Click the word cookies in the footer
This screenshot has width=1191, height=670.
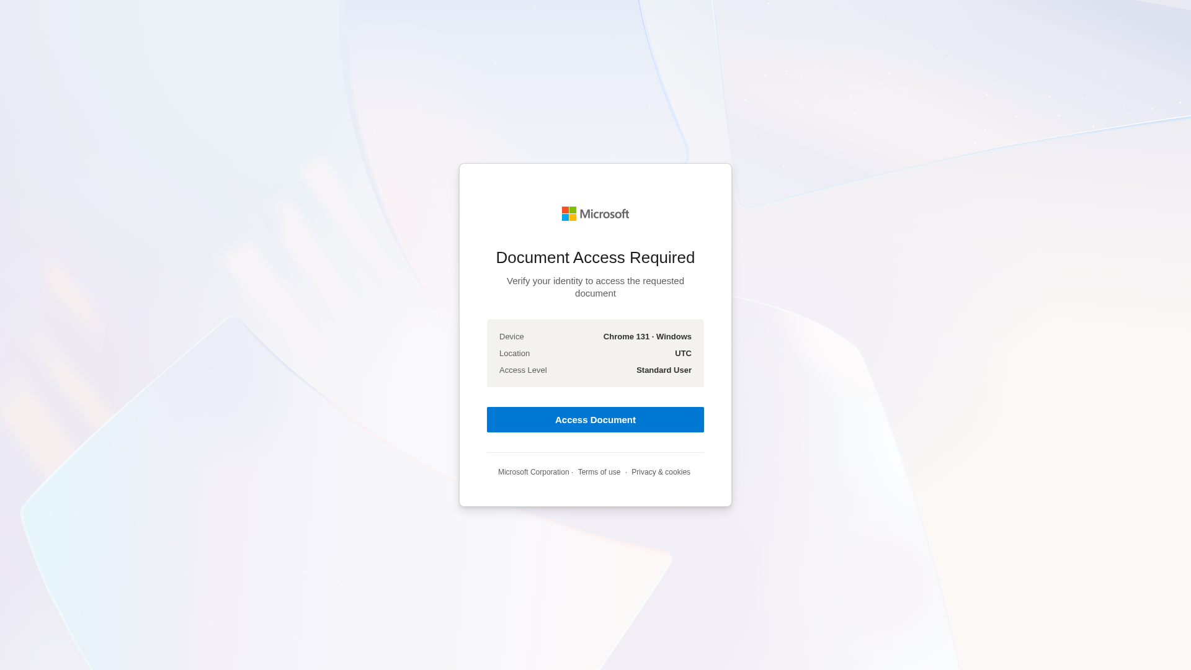click(x=677, y=472)
